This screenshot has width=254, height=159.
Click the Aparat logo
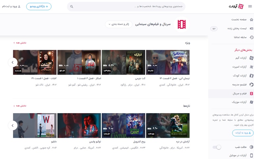pos(236,7)
